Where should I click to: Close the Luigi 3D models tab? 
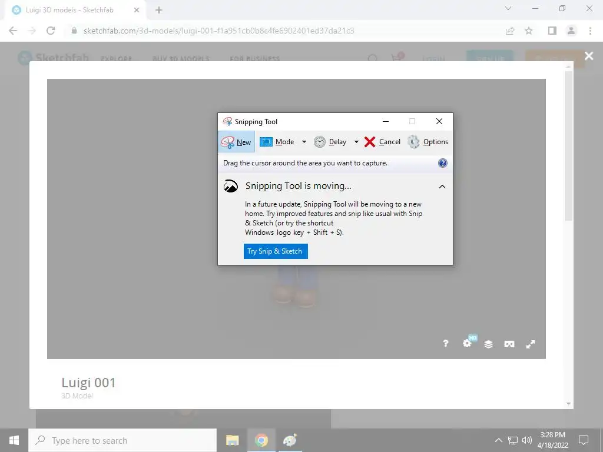[x=137, y=10]
